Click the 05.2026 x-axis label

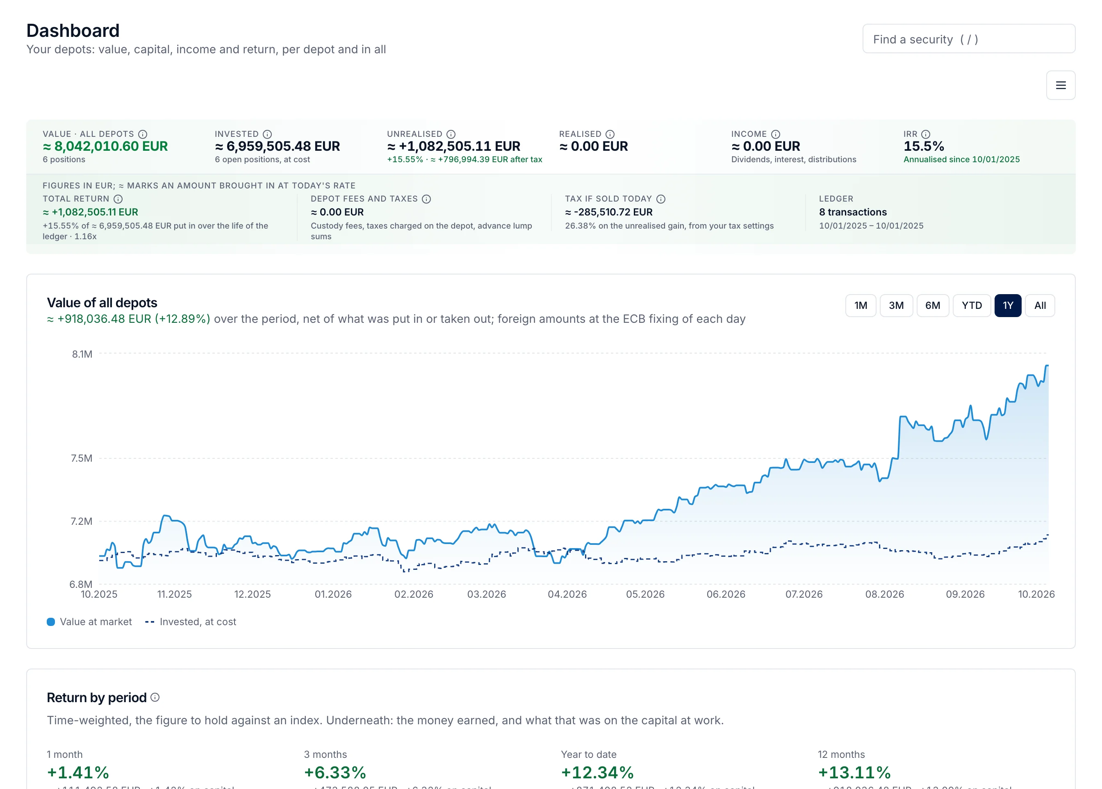point(645,594)
